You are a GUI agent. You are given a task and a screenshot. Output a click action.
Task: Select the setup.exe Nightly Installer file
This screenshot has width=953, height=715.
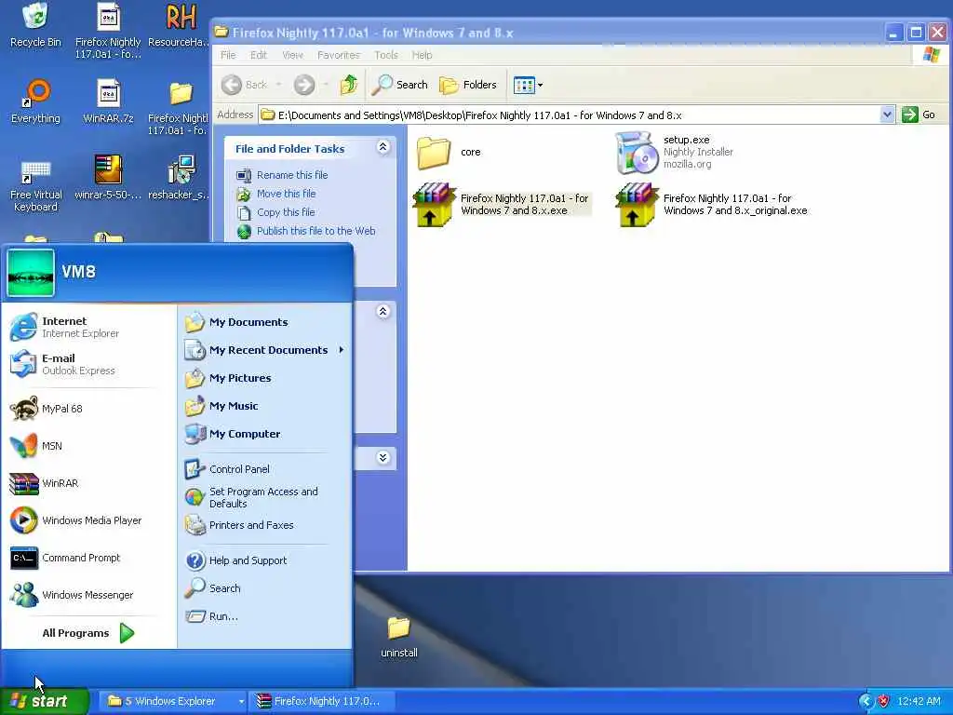pyautogui.click(x=675, y=152)
